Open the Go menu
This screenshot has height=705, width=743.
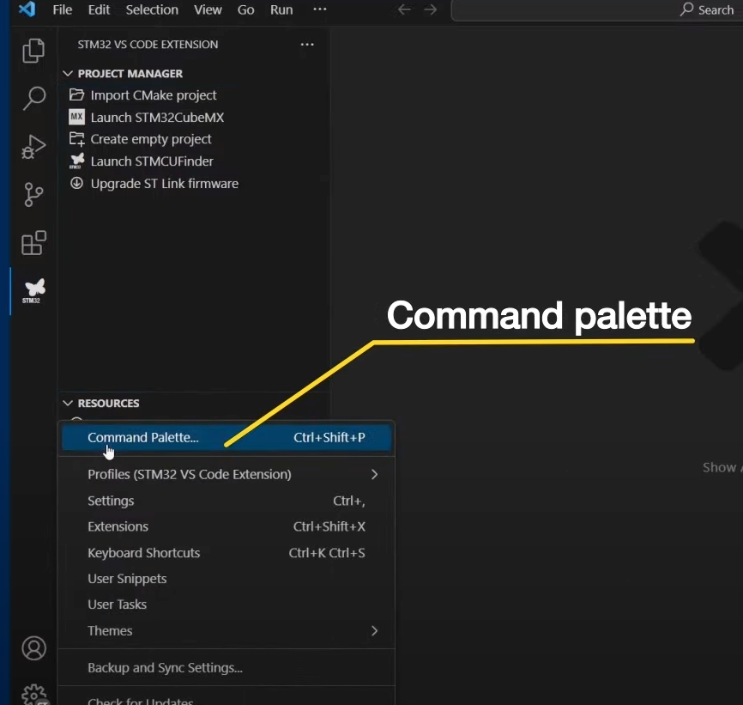245,9
